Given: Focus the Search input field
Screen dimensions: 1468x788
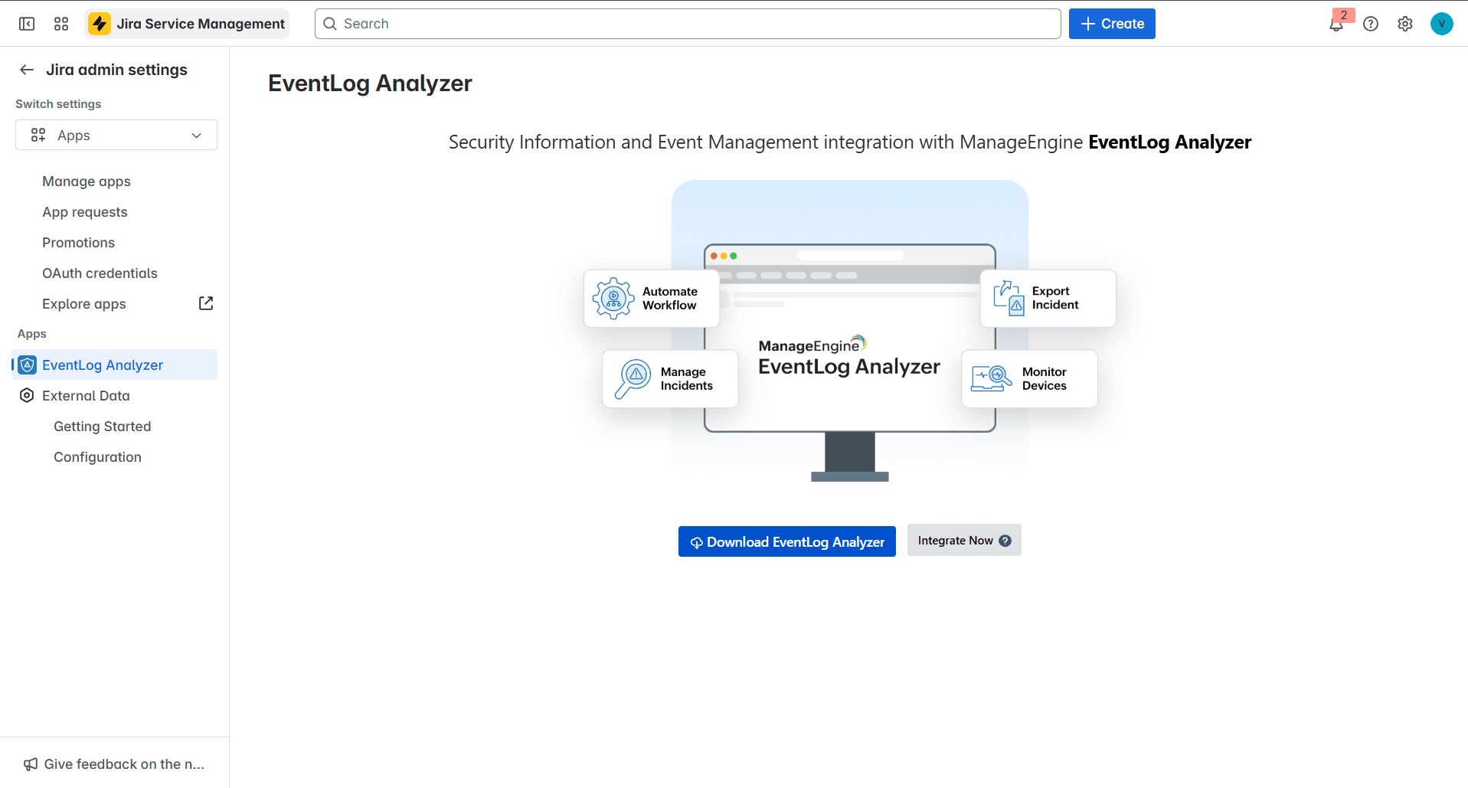Looking at the screenshot, I should pyautogui.click(x=688, y=24).
